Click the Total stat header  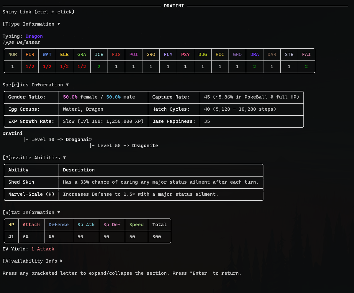coord(159,225)
